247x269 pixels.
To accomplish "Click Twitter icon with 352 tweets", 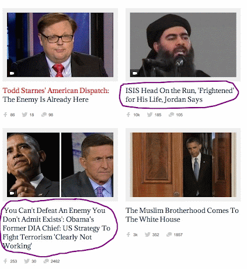I will click(x=148, y=234).
